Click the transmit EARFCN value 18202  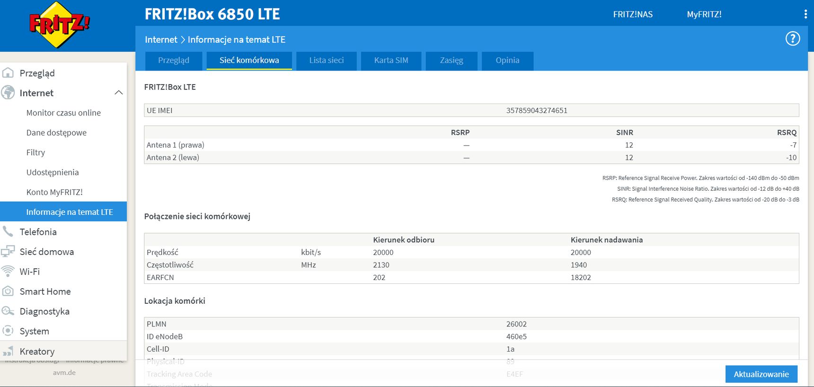581,277
